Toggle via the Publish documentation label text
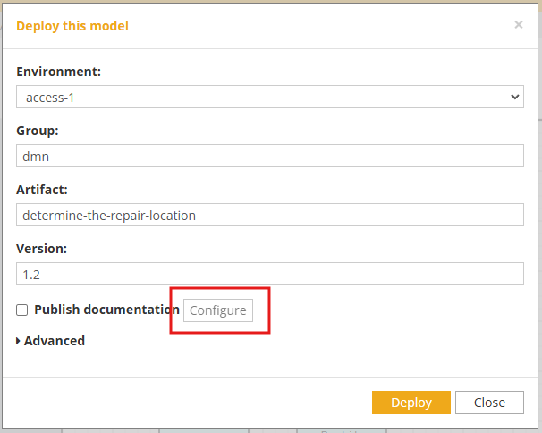This screenshot has width=542, height=433. (x=106, y=310)
